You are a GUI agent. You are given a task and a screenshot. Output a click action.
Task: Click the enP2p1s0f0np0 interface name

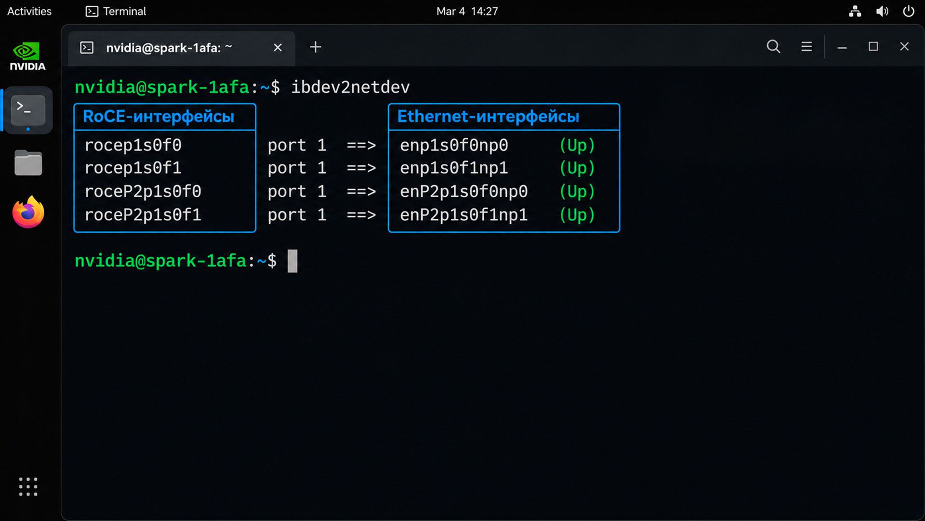coord(463,191)
